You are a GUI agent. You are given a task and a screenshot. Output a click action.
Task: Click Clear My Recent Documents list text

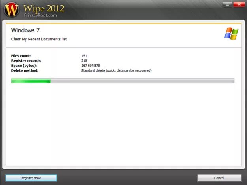point(39,39)
